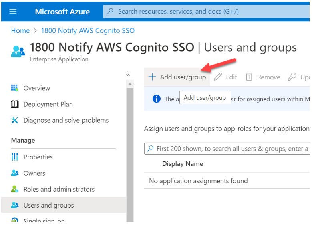Click the search icon in the users filter box
Screen dimensions: 312x228
coord(151,149)
